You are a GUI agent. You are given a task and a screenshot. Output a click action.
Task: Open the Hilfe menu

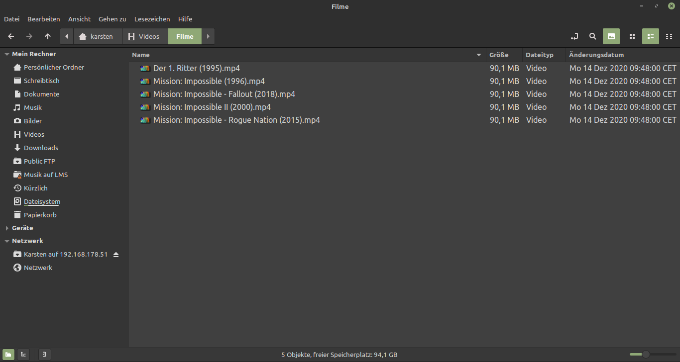(185, 19)
